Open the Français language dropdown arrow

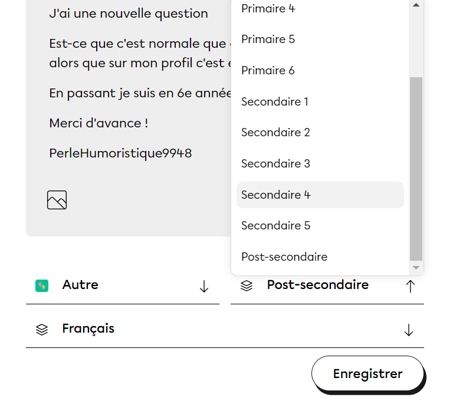point(409,330)
